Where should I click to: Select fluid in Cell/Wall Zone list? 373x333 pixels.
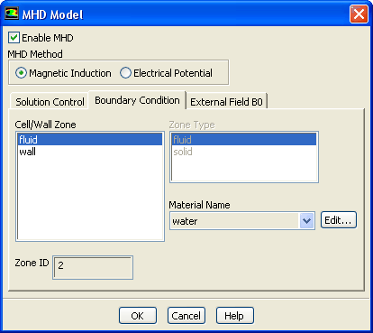(90, 140)
